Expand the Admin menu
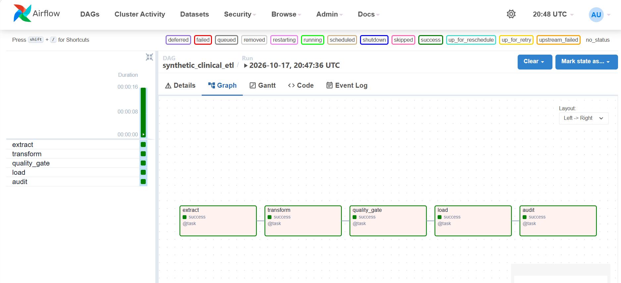The height and width of the screenshot is (283, 621). (x=330, y=14)
